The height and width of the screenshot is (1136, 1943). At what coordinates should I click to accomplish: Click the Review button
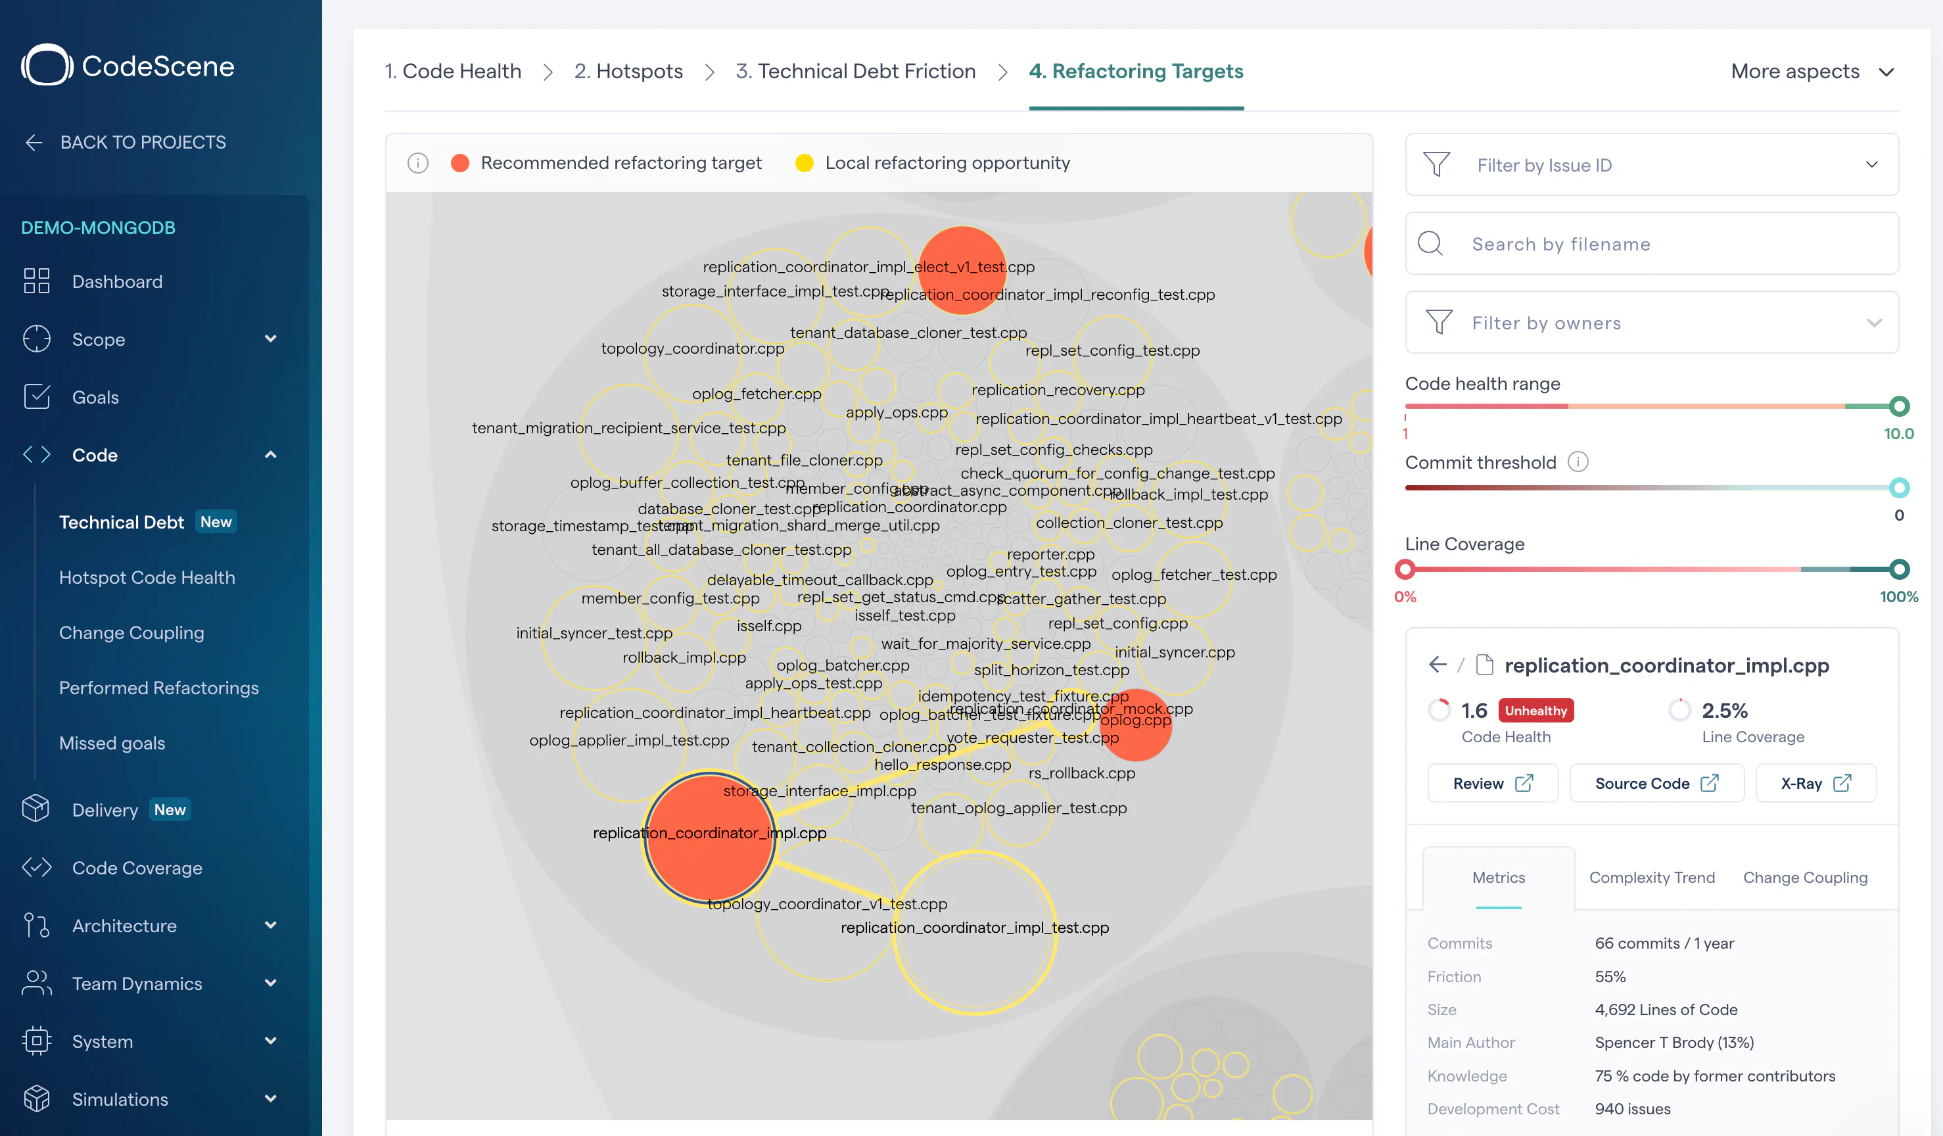point(1492,783)
